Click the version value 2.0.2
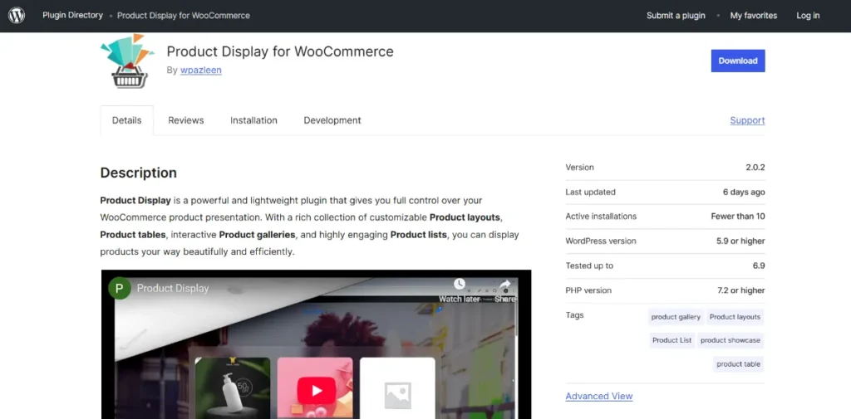This screenshot has width=851, height=419. (755, 168)
